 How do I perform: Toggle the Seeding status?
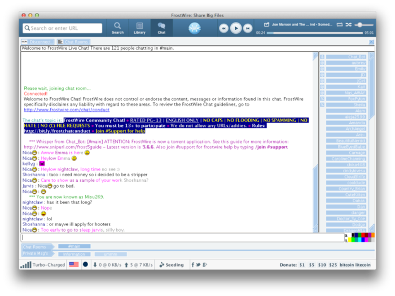[172, 265]
